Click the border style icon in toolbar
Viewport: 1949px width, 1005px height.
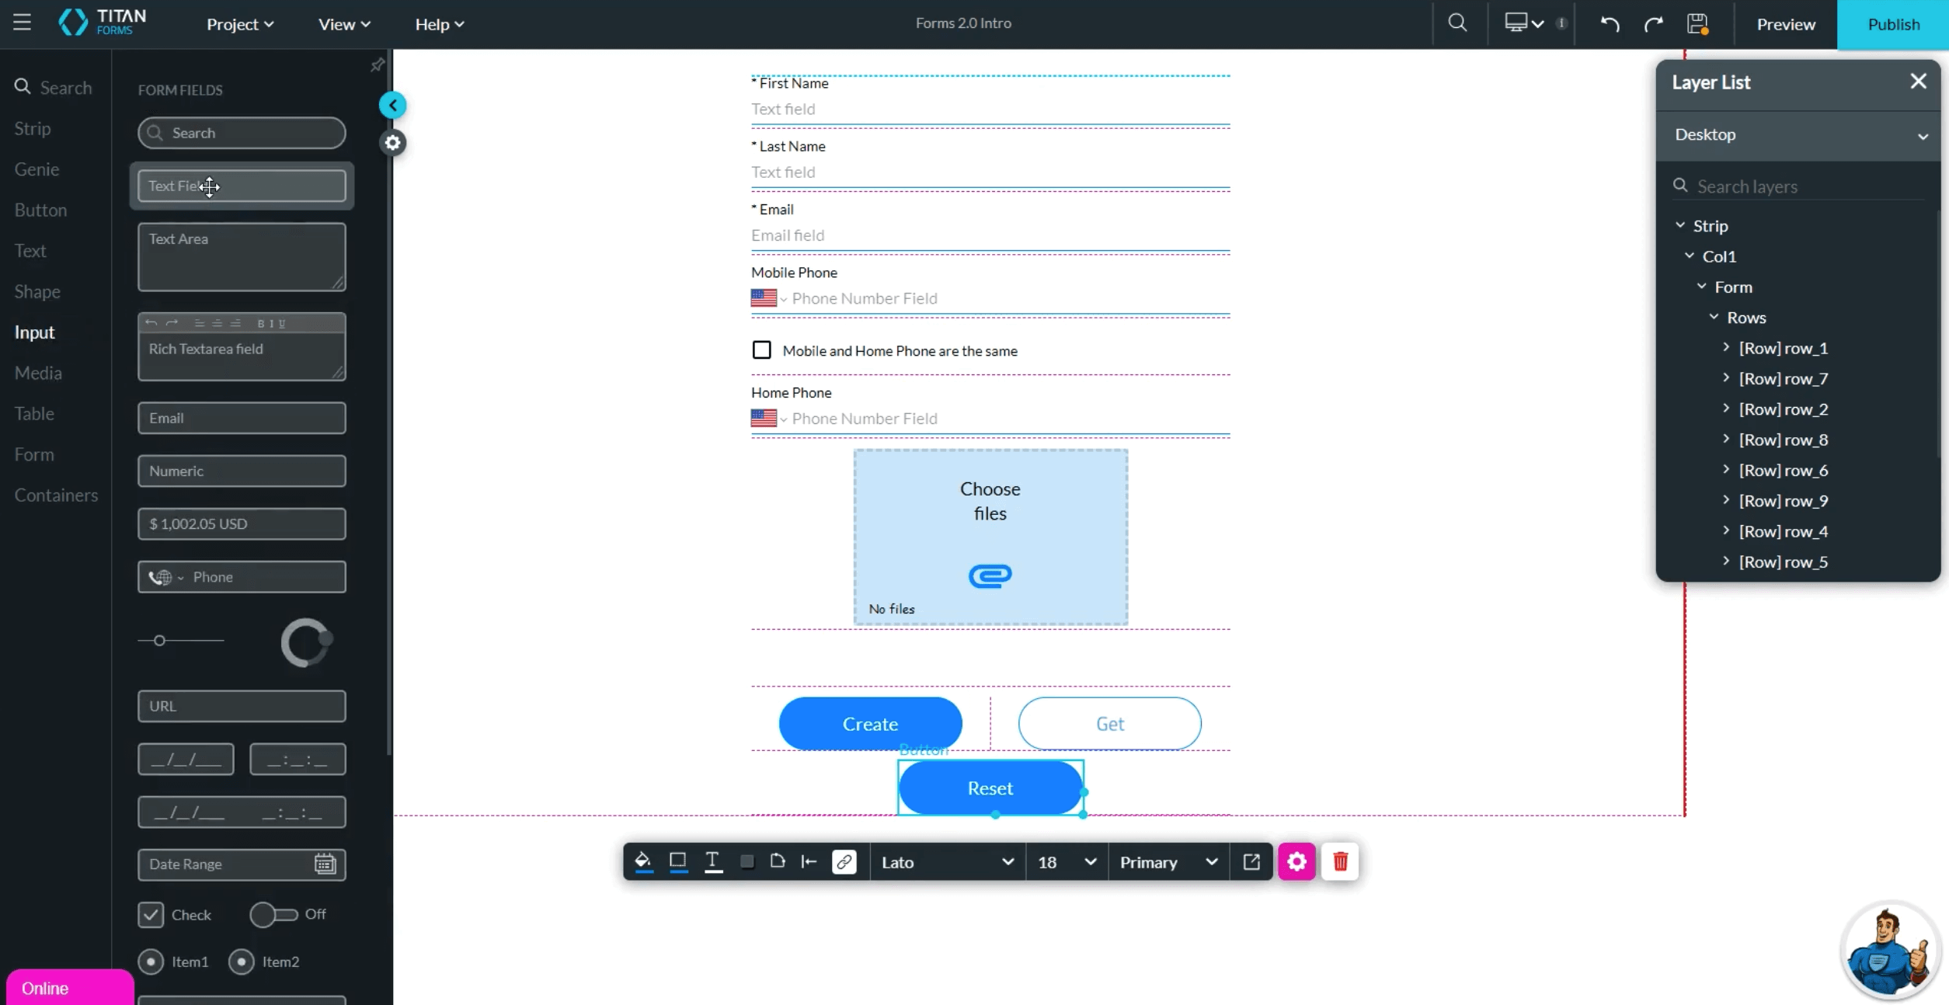click(x=677, y=861)
